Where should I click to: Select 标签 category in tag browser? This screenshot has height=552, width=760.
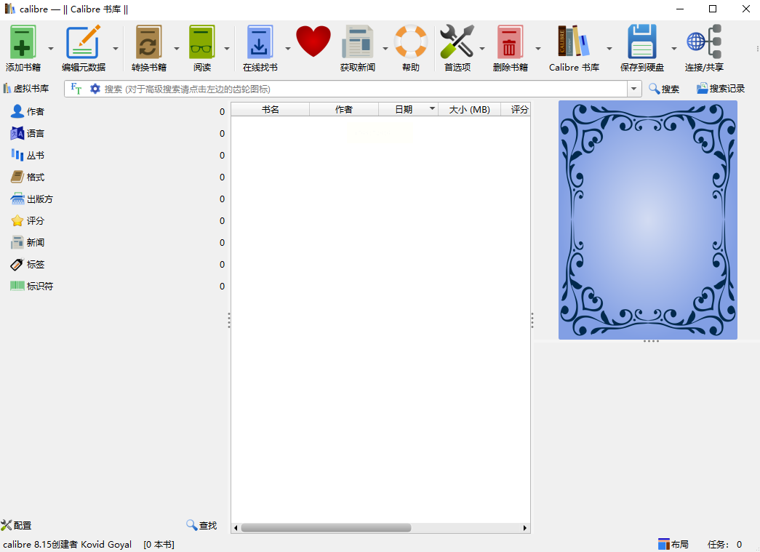[x=35, y=265]
